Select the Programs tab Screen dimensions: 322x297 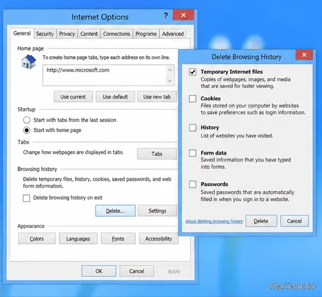[146, 34]
